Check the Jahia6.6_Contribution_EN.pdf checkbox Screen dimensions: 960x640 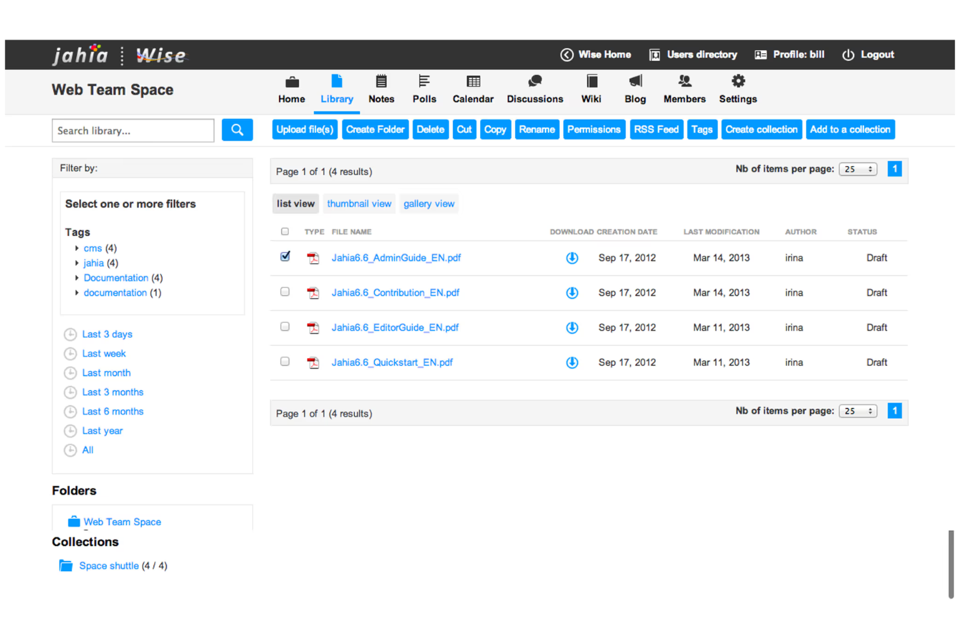tap(285, 292)
